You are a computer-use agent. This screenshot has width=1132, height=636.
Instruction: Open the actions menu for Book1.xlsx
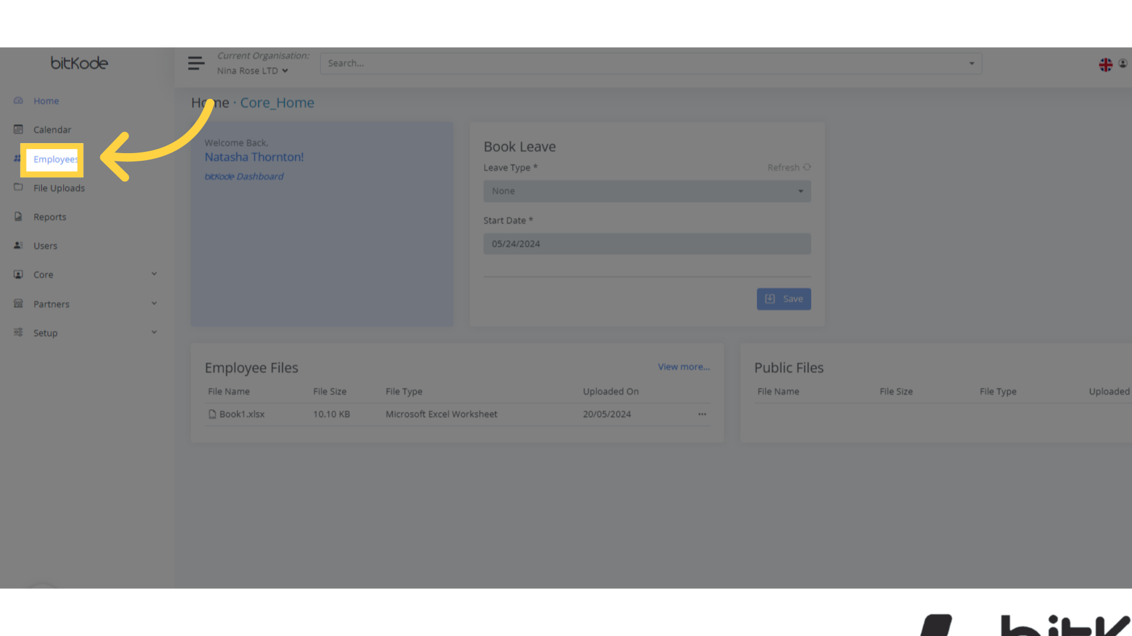pos(702,414)
